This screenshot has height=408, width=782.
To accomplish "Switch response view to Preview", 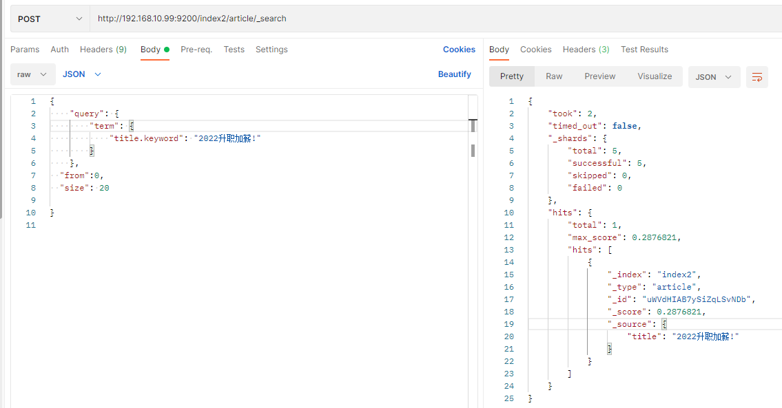I will [x=599, y=76].
